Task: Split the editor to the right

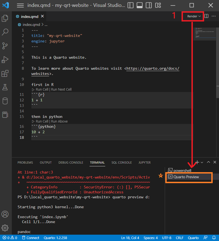Action: pyautogui.click(x=206, y=16)
